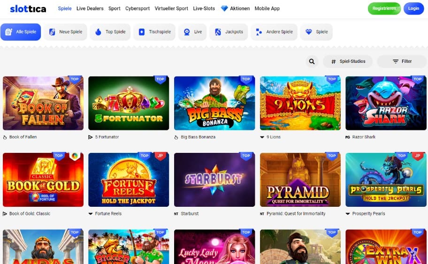428x264 pixels.
Task: Click the blue Login button
Action: (x=413, y=8)
